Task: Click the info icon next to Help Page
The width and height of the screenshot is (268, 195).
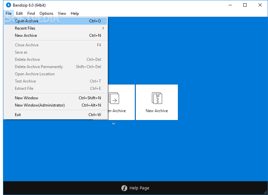Action: (124, 188)
